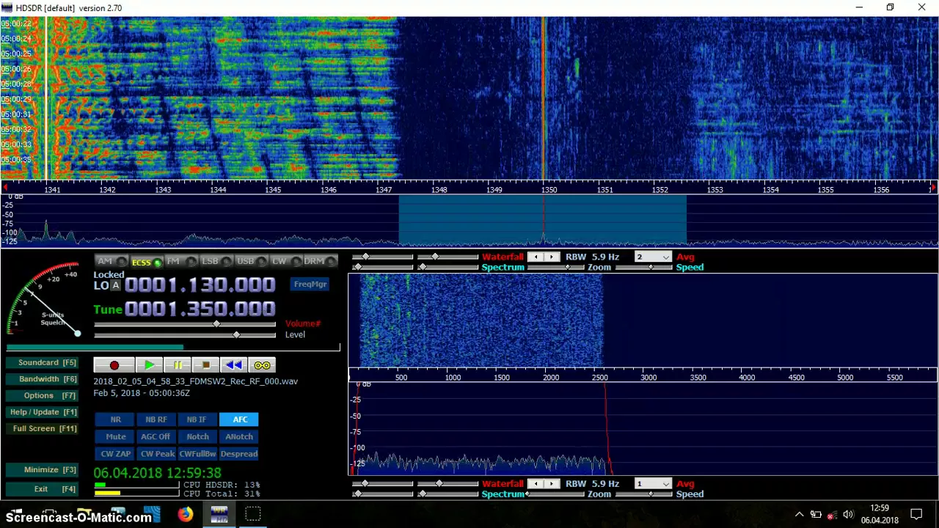Open lower Avg dropdown showing 1
The image size is (939, 528).
click(x=653, y=483)
